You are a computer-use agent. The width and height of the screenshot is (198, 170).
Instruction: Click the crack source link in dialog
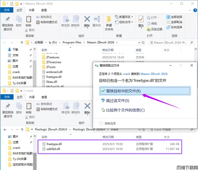(126, 74)
